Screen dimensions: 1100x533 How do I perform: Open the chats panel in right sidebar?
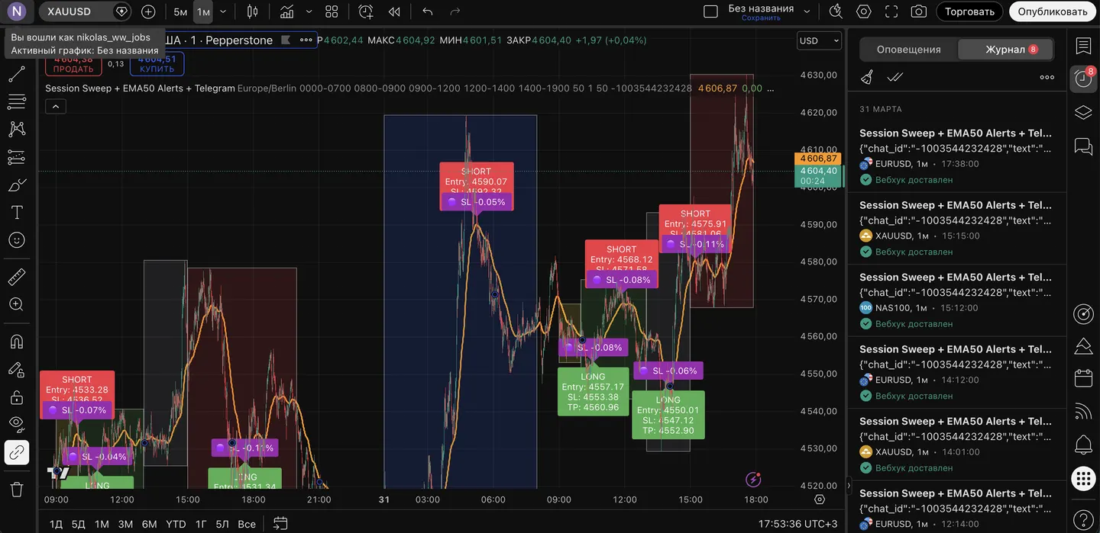pyautogui.click(x=1083, y=146)
